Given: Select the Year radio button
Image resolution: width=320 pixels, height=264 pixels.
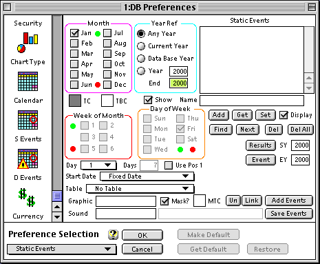Looking at the screenshot, I should tap(141, 71).
